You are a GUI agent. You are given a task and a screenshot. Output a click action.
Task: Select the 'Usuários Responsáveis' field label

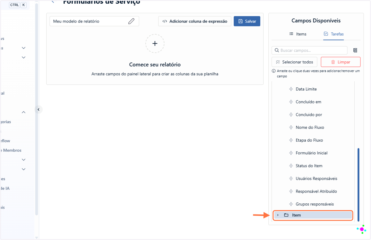tap(316, 179)
